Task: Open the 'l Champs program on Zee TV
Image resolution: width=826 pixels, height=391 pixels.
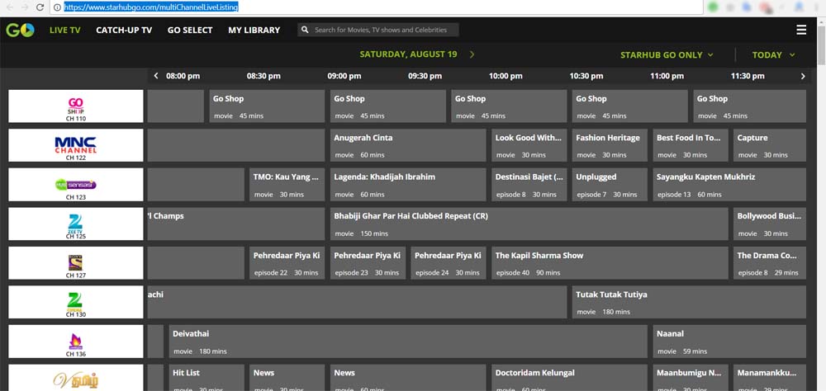Action: pos(236,224)
